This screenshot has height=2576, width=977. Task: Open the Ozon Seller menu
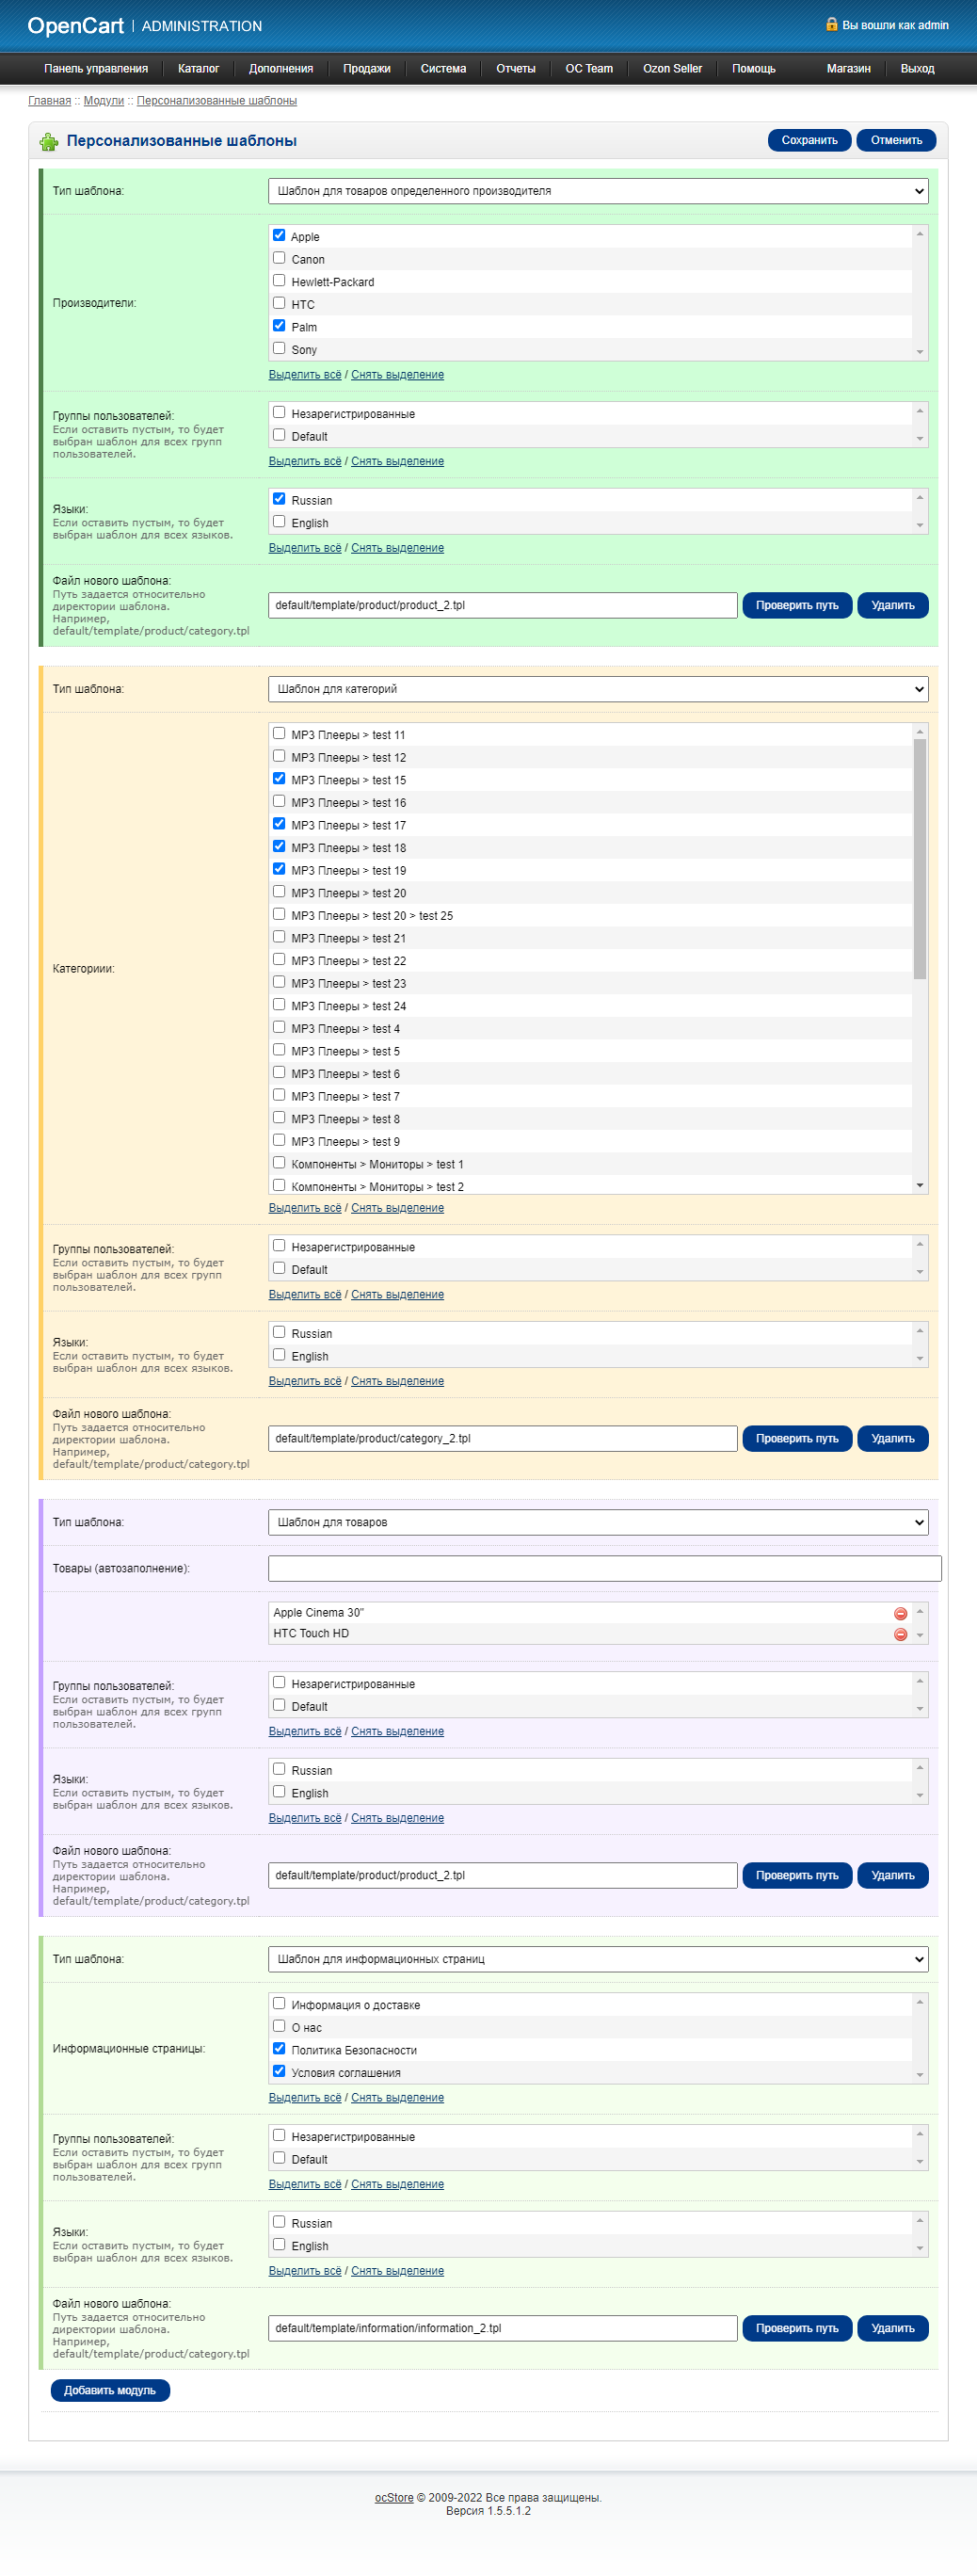tap(672, 69)
